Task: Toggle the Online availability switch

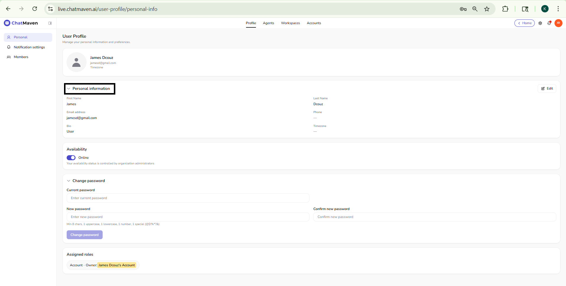Action: coord(71,158)
